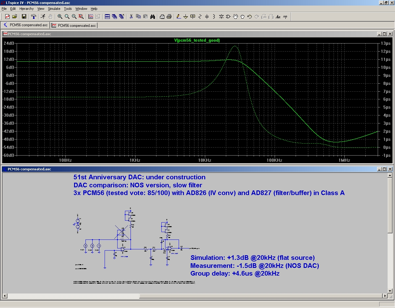
Task: Open the Tools menu
Action: coord(68,9)
